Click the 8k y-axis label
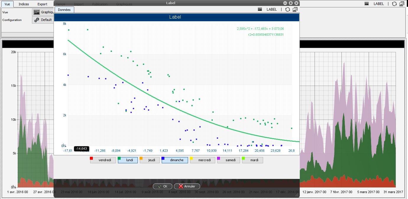Image resolution: width=408 pixels, height=199 pixels. 65,24
